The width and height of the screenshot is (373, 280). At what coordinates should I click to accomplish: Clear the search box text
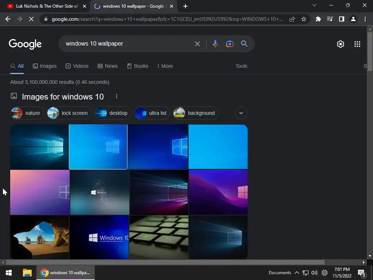click(x=197, y=44)
